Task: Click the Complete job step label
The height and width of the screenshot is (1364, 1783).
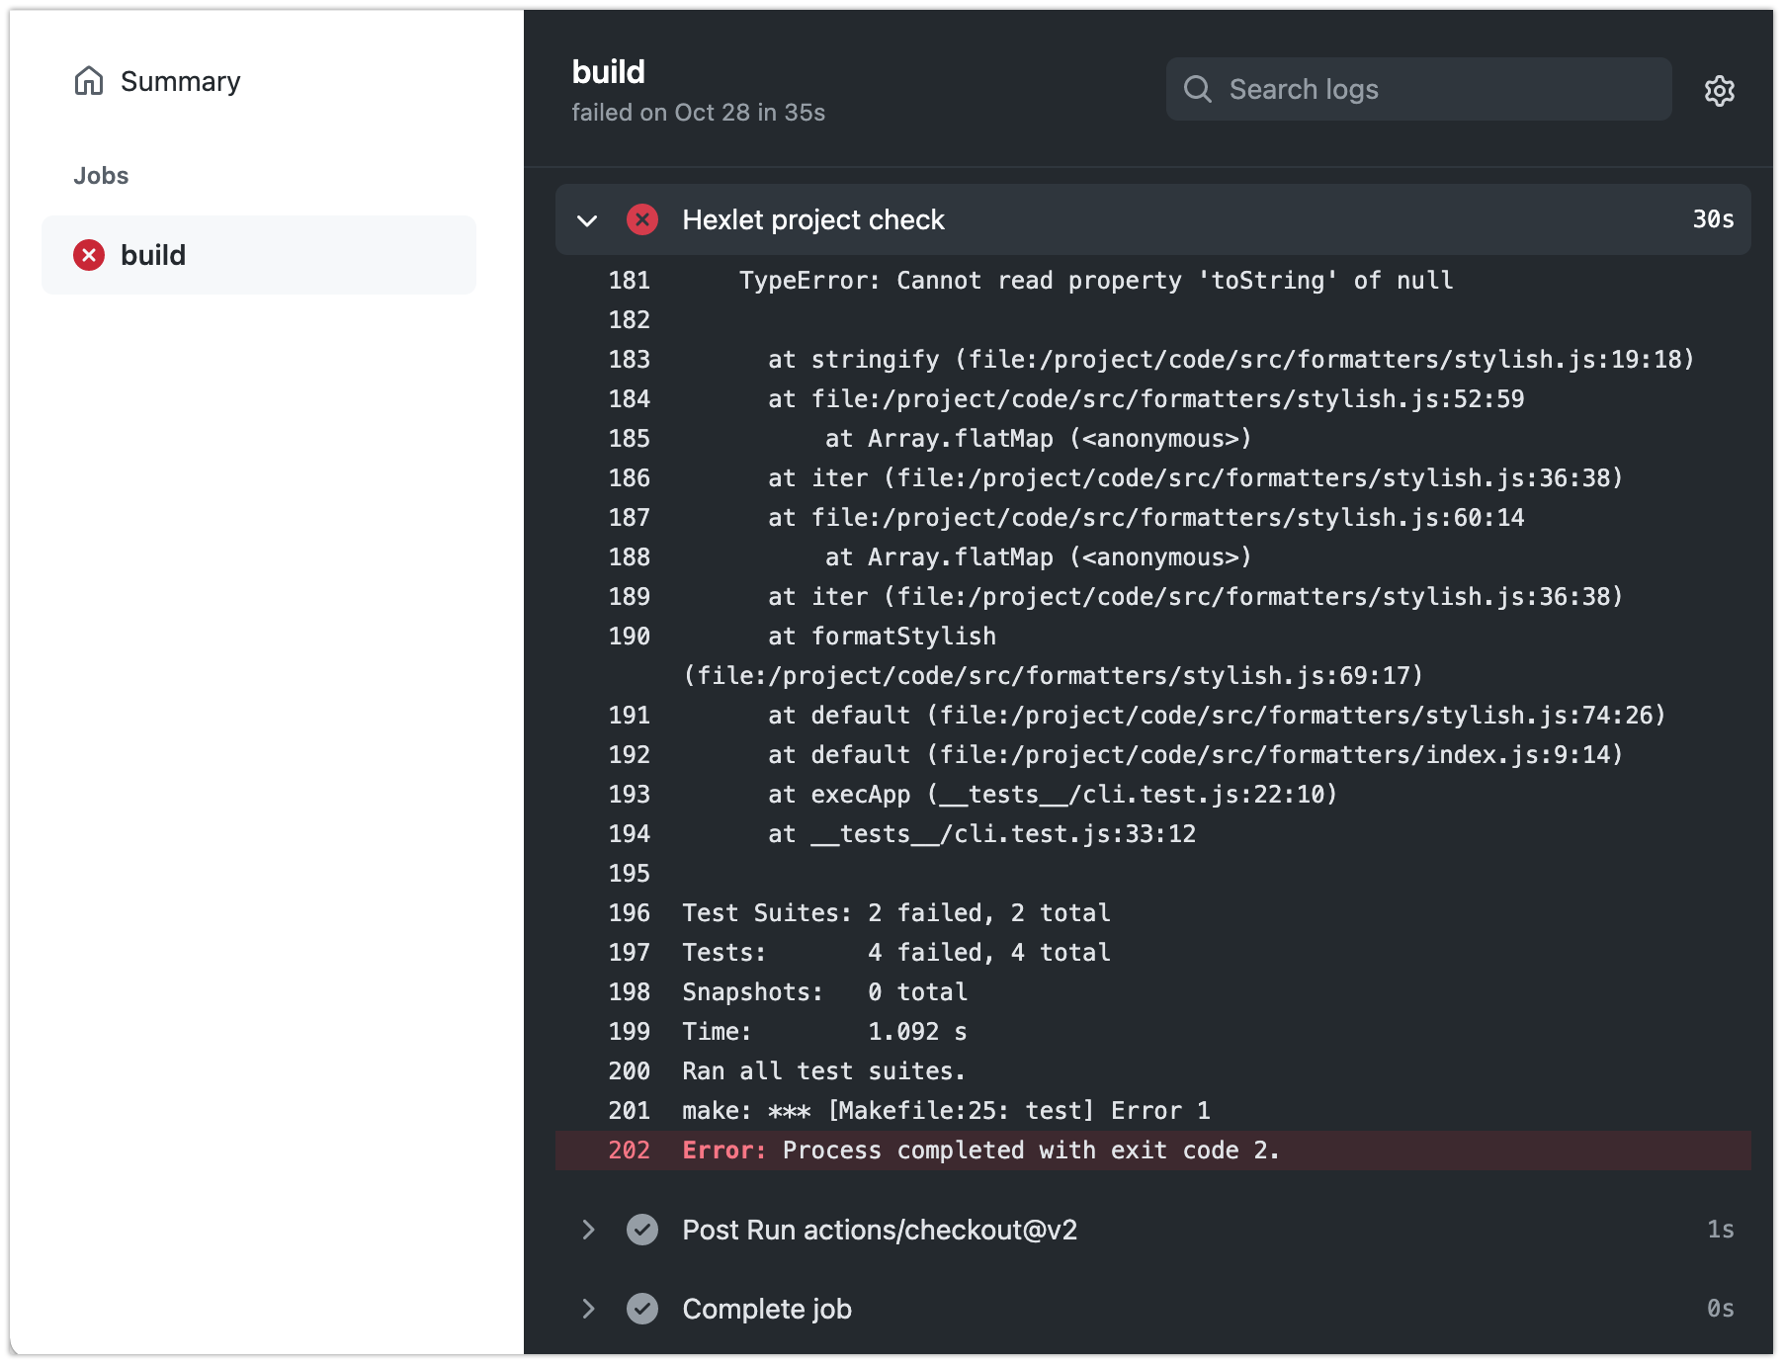Action: click(766, 1309)
